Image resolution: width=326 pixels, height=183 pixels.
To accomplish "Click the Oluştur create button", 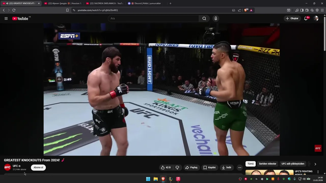I will pyautogui.click(x=292, y=19).
